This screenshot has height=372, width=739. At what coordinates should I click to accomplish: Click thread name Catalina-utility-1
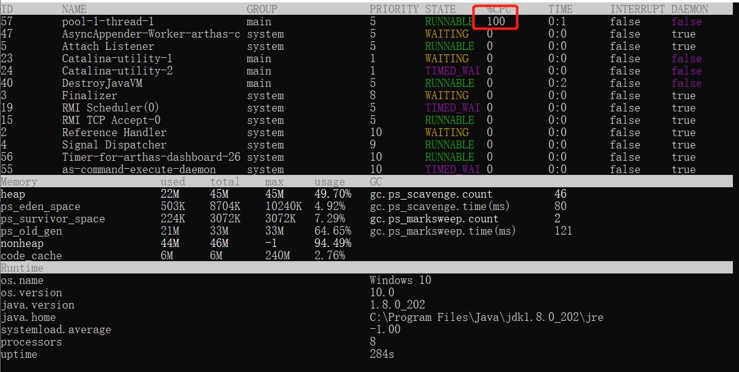coord(118,59)
